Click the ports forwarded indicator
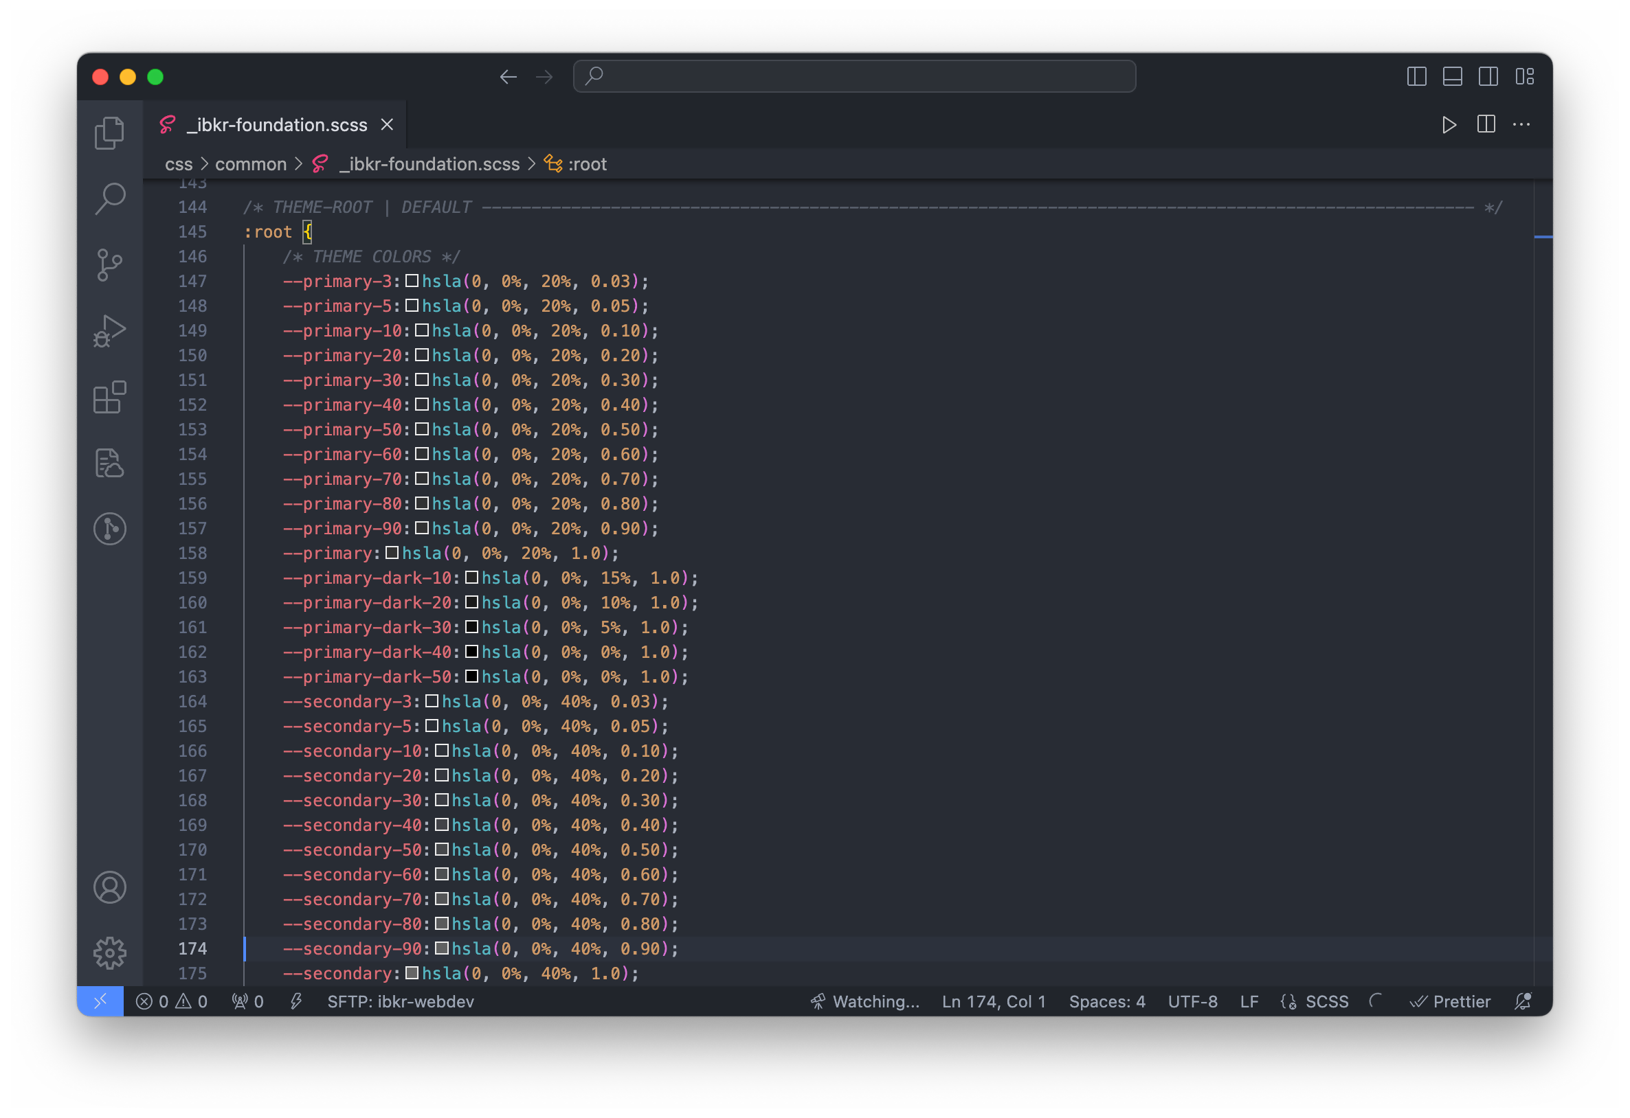The image size is (1630, 1118). pyautogui.click(x=248, y=1002)
